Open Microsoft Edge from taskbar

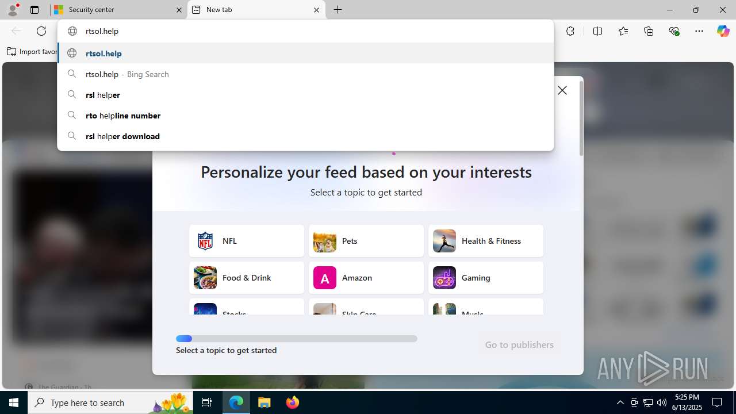click(x=236, y=402)
